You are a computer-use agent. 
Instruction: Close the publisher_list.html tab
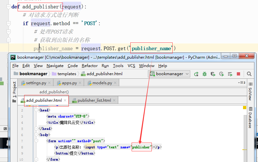(114, 100)
